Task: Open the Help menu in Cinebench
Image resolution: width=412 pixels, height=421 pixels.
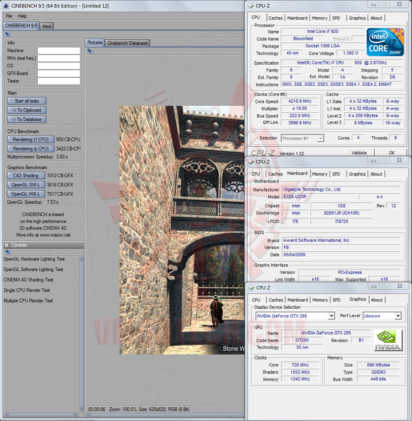Action: coord(22,16)
